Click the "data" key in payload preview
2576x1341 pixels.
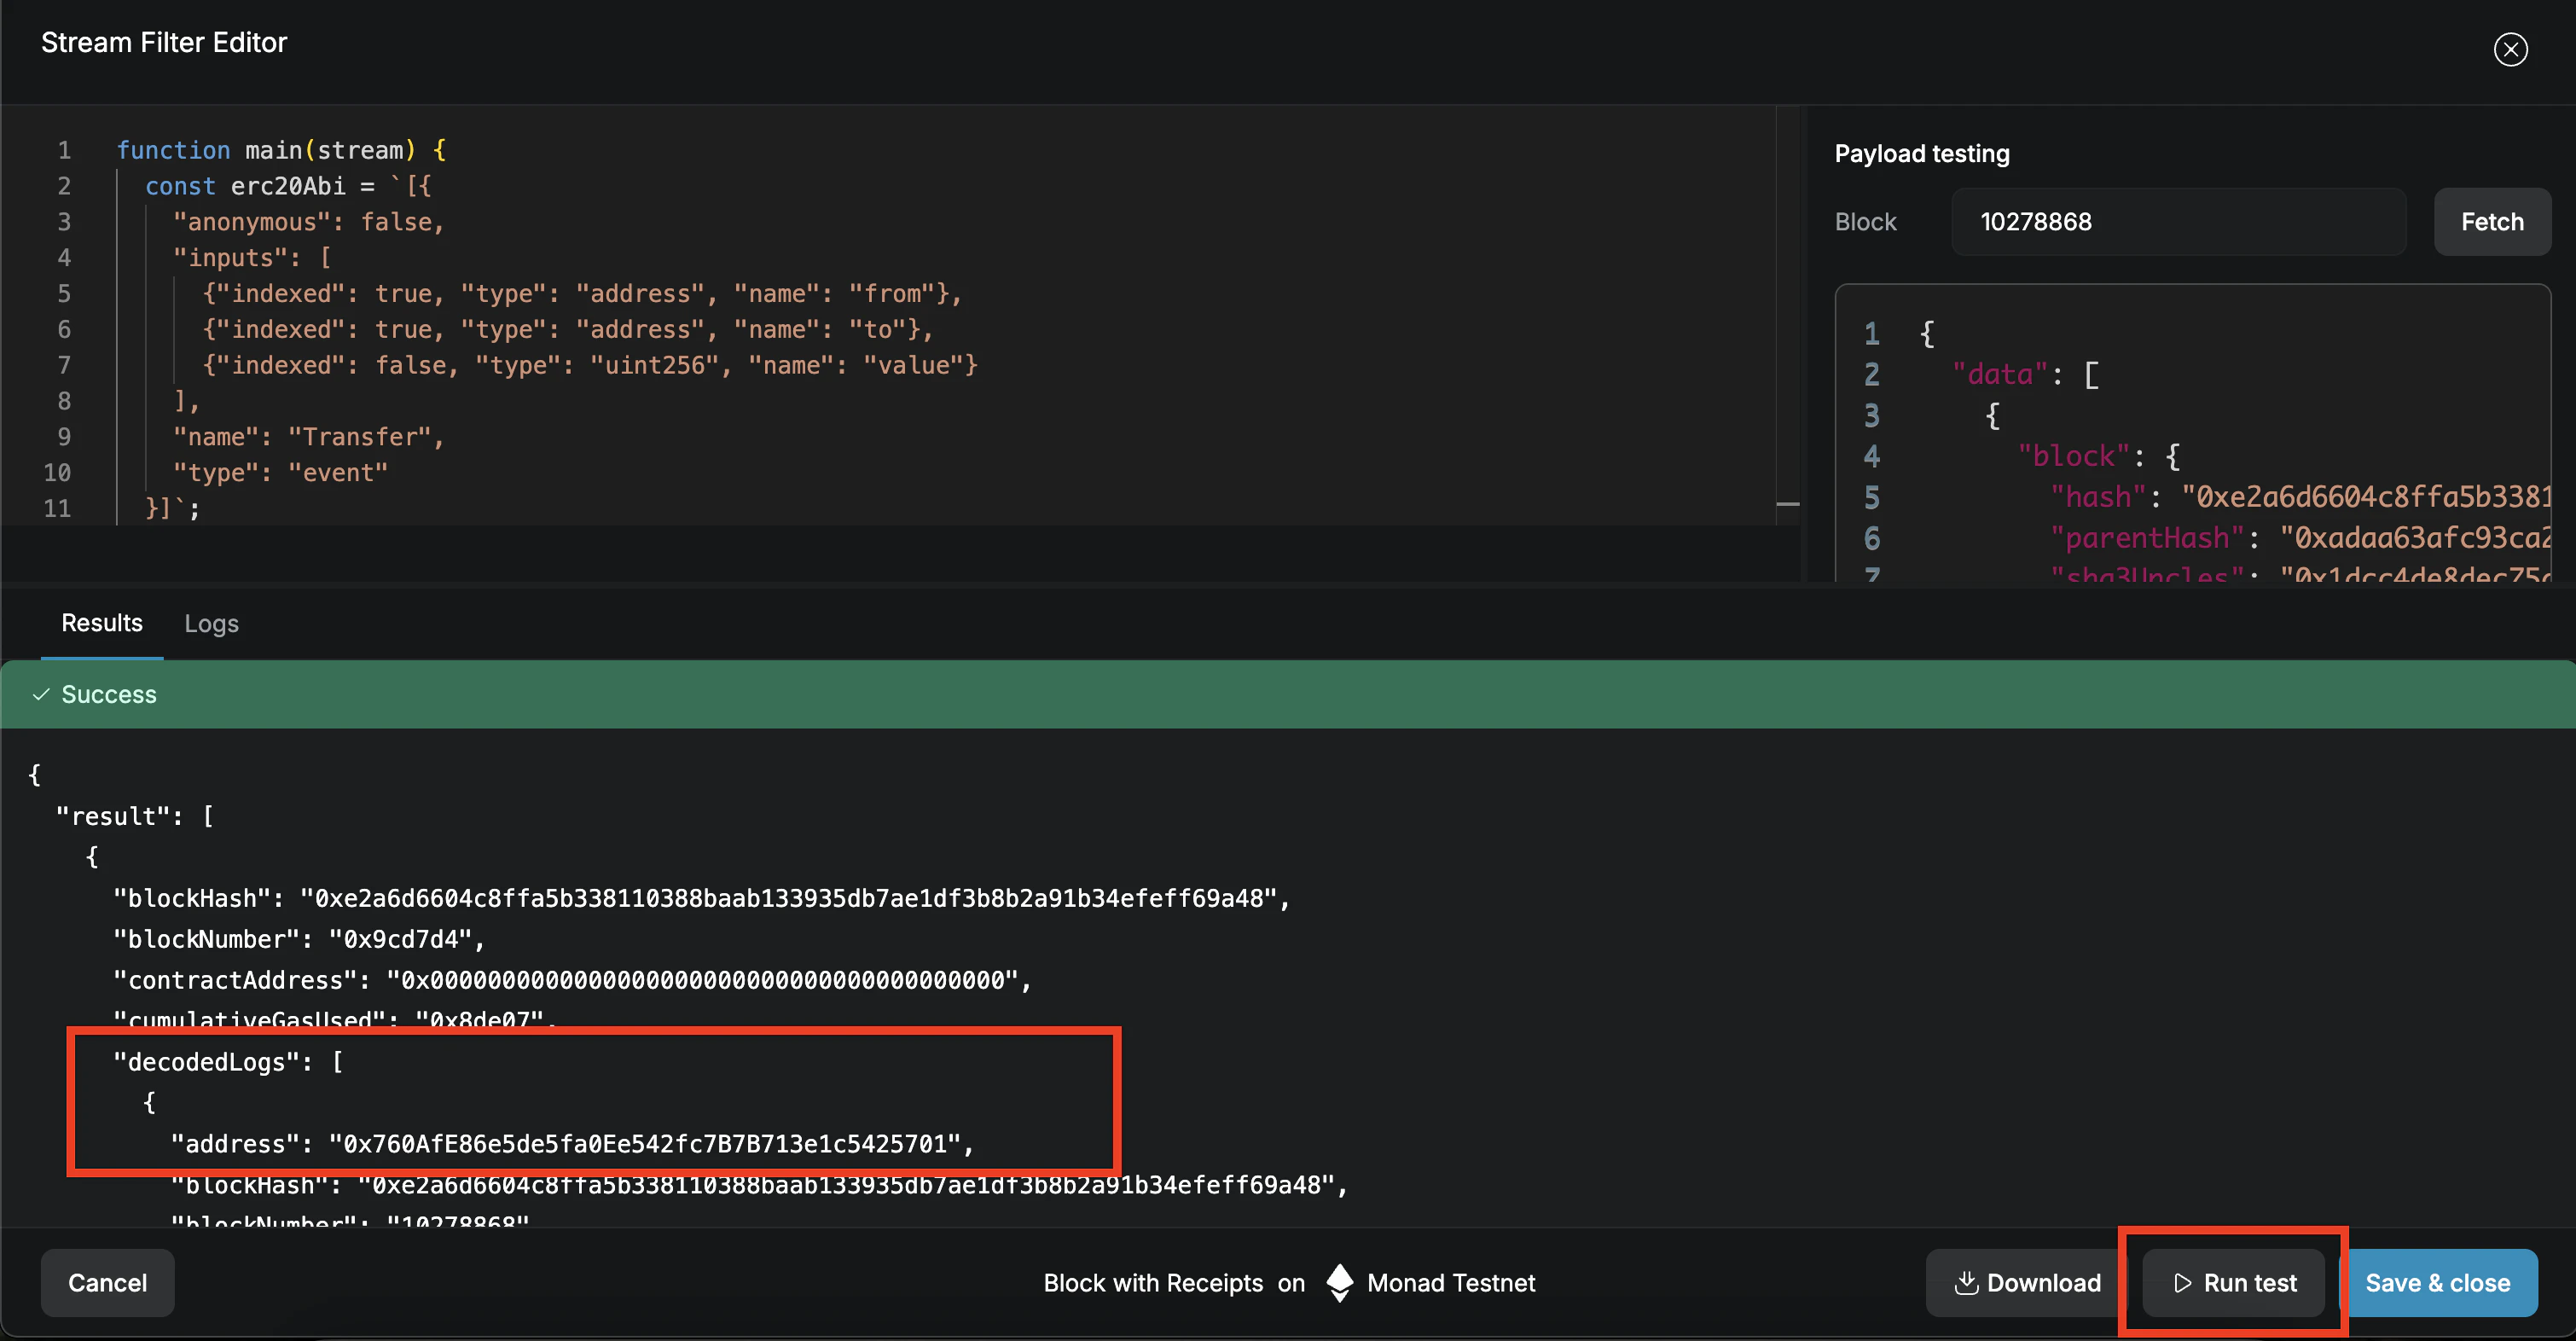click(2001, 374)
